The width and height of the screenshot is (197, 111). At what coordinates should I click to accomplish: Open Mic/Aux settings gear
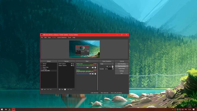[x=95, y=74]
